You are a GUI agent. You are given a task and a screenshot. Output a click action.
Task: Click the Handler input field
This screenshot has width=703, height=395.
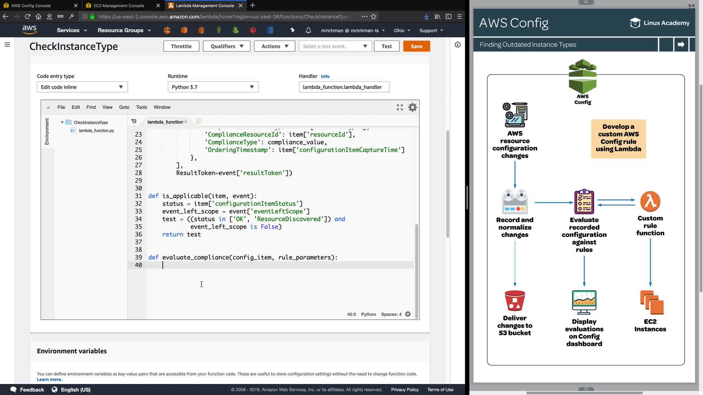344,87
